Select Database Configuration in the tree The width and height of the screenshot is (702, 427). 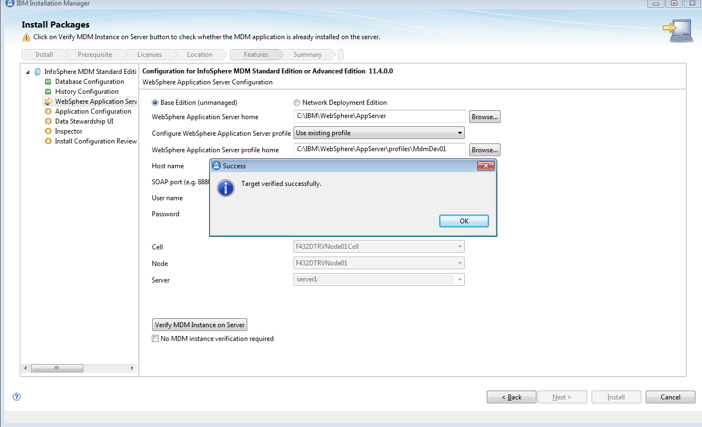[89, 82]
